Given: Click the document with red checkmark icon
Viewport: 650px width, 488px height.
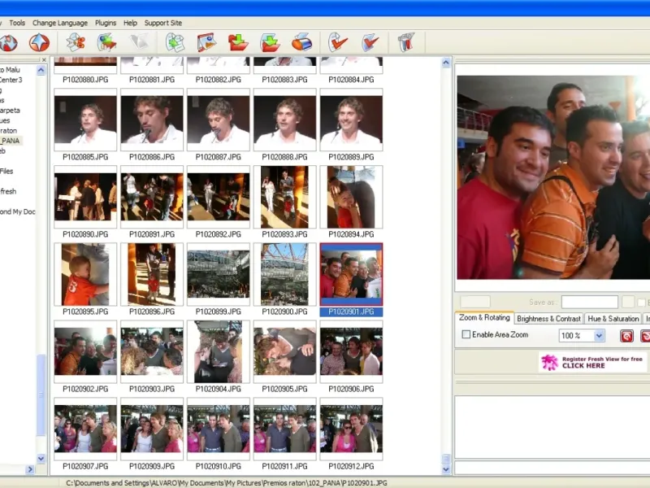Looking at the screenshot, I should [338, 42].
